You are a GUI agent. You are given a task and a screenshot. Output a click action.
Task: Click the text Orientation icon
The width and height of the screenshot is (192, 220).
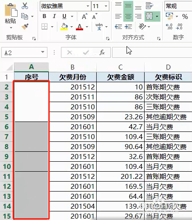(142, 27)
